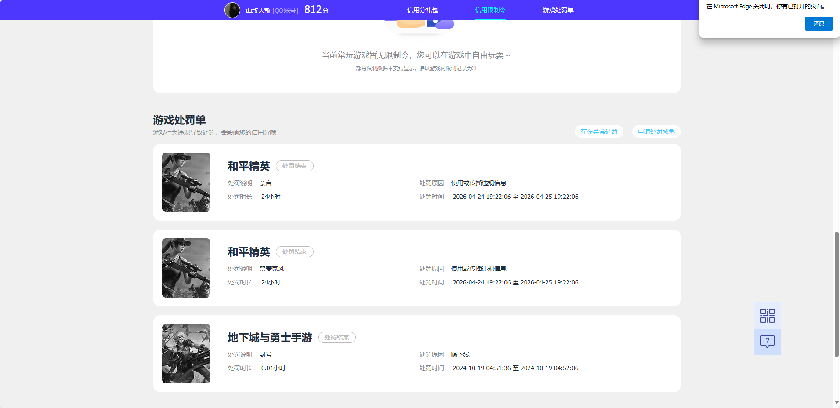Click the 存在异常处罚 button
This screenshot has height=408, width=840.
(599, 131)
